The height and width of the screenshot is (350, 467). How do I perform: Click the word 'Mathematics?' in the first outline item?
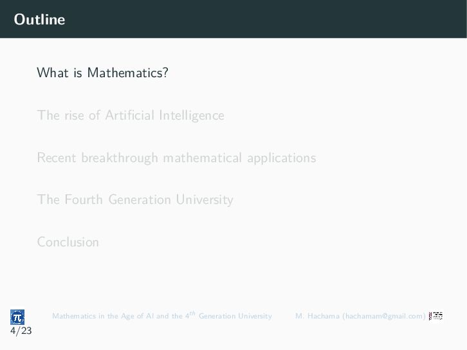[128, 73]
